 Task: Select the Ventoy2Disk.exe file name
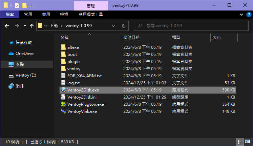(x=83, y=90)
